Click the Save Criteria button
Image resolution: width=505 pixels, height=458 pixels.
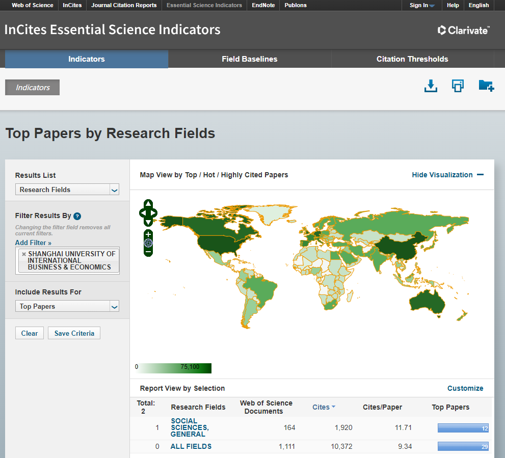pos(74,333)
